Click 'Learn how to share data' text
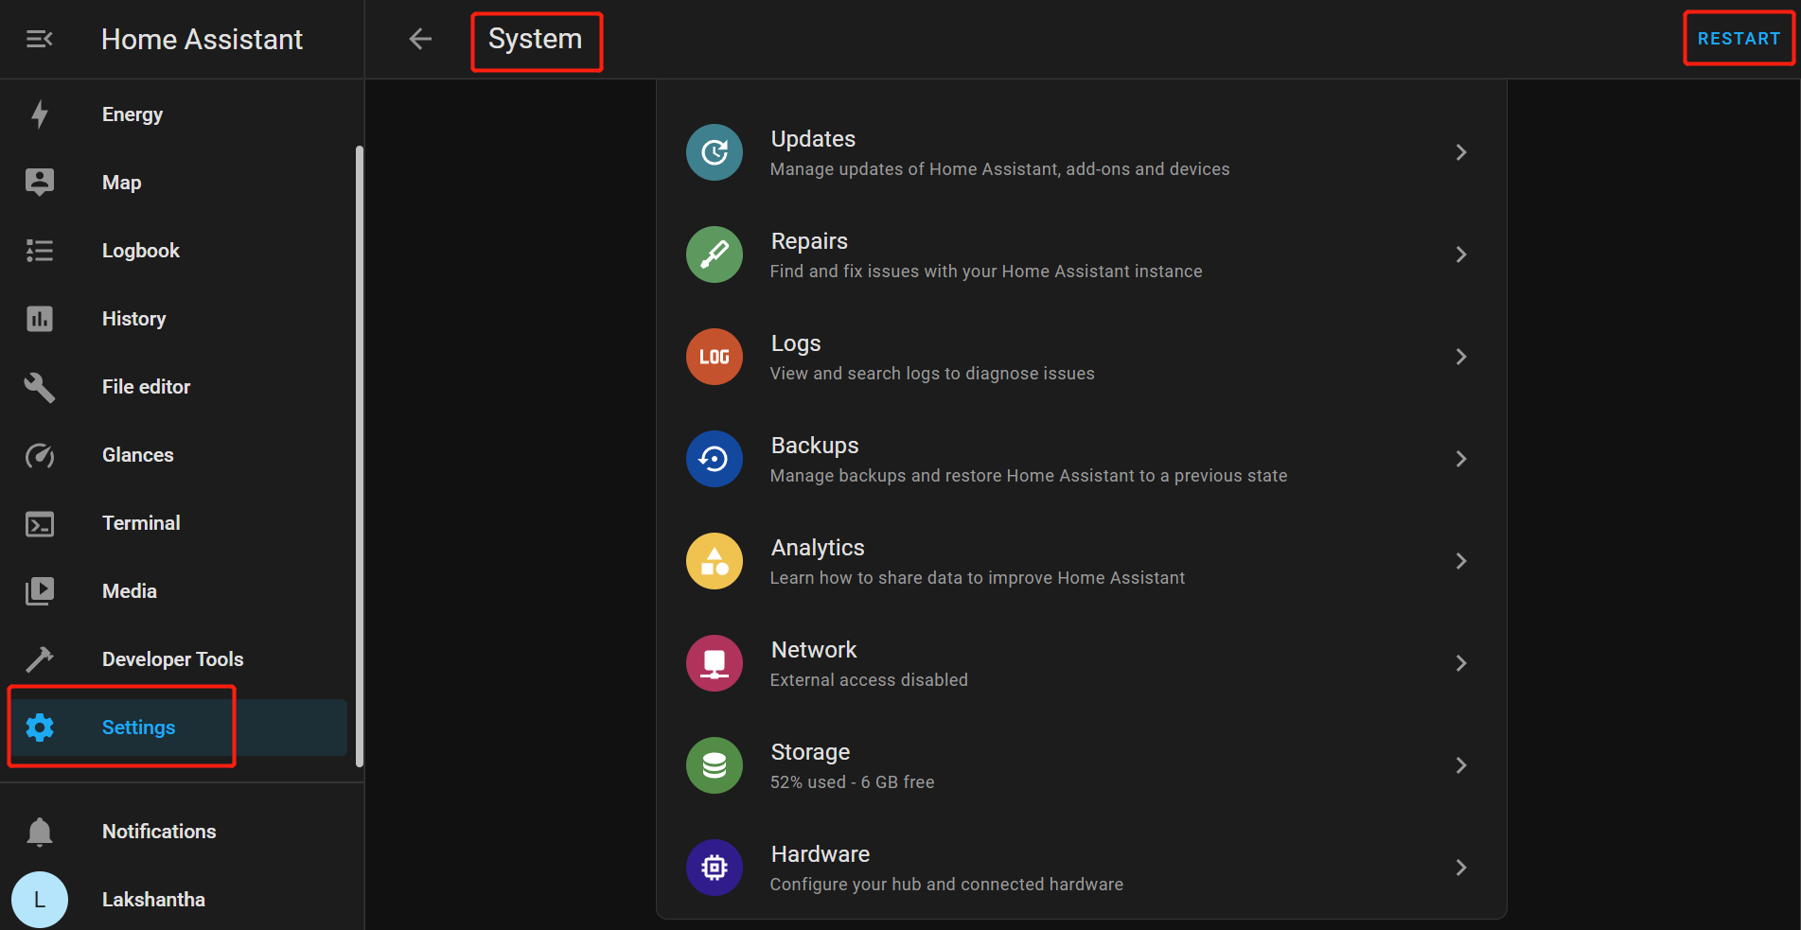 click(x=978, y=578)
